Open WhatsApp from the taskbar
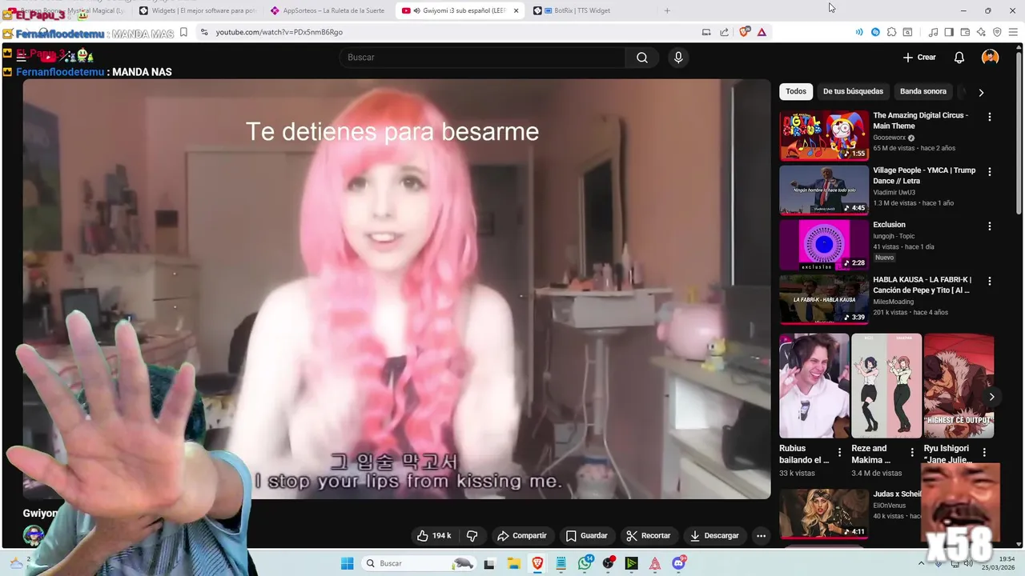The height and width of the screenshot is (576, 1025). pyautogui.click(x=585, y=563)
